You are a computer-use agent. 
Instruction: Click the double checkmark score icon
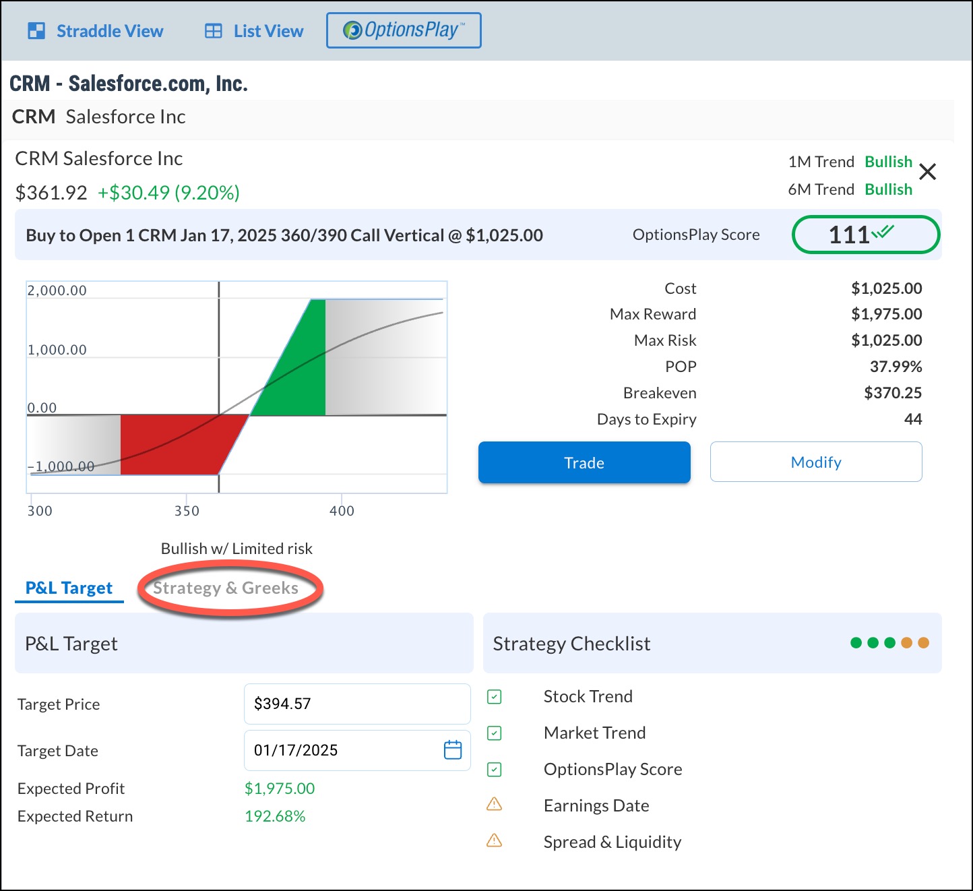[883, 232]
